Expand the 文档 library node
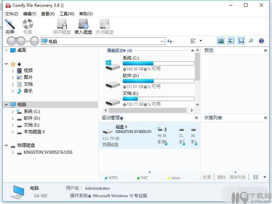The image size is (272, 204). coord(13,84)
